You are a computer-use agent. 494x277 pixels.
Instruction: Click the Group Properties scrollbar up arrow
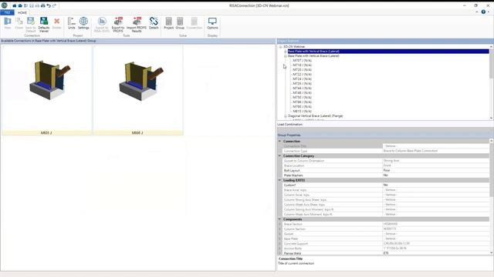click(x=491, y=141)
